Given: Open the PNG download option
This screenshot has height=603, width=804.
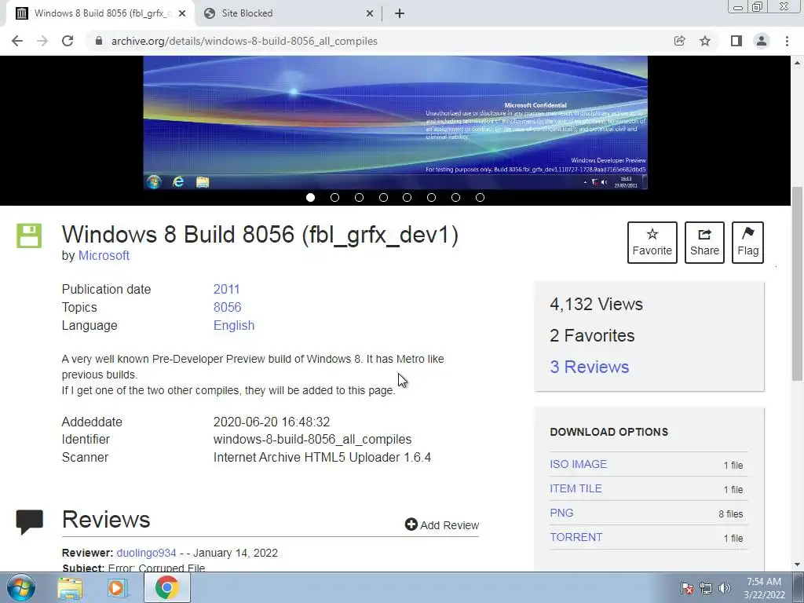Looking at the screenshot, I should click(561, 513).
